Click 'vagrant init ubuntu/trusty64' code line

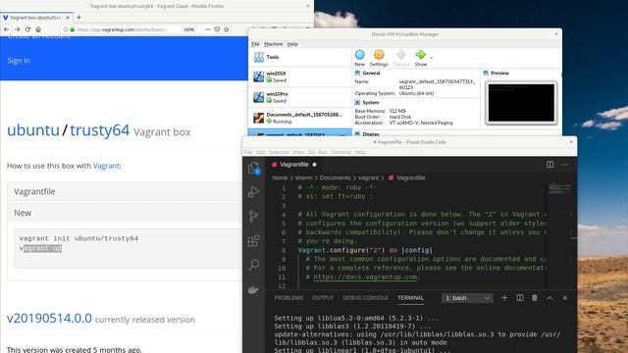click(x=78, y=238)
